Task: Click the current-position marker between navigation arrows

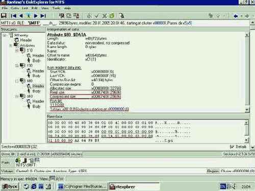Action: click(x=29, y=16)
